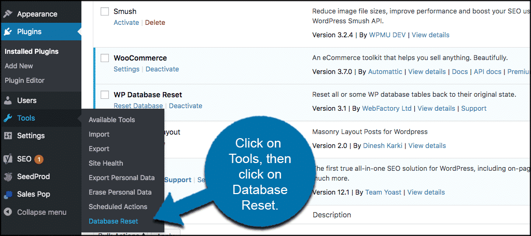The height and width of the screenshot is (236, 531).
Task: View details for Masonry Layout plugin
Action: 427,146
